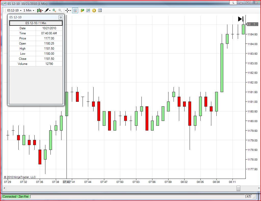Click the 1180.00 price axis label
Viewport: 261px width, 201px height.
coord(253,121)
